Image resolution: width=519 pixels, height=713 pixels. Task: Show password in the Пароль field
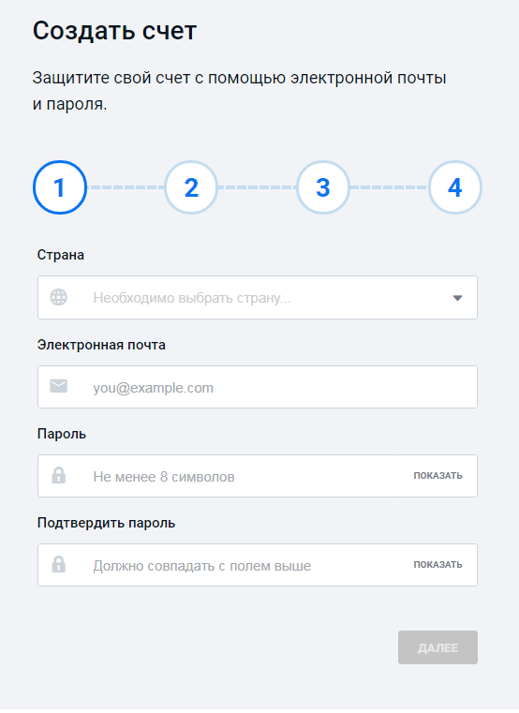(x=437, y=476)
